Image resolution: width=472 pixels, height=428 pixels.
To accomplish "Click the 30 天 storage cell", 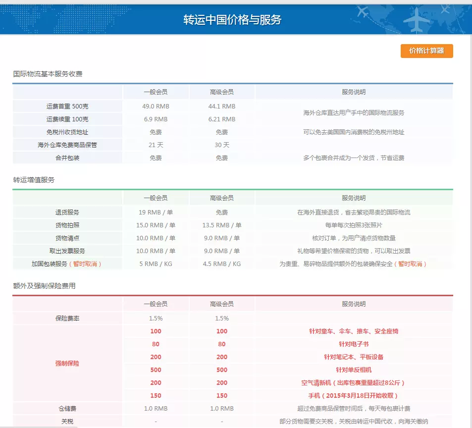I will 222,145.
